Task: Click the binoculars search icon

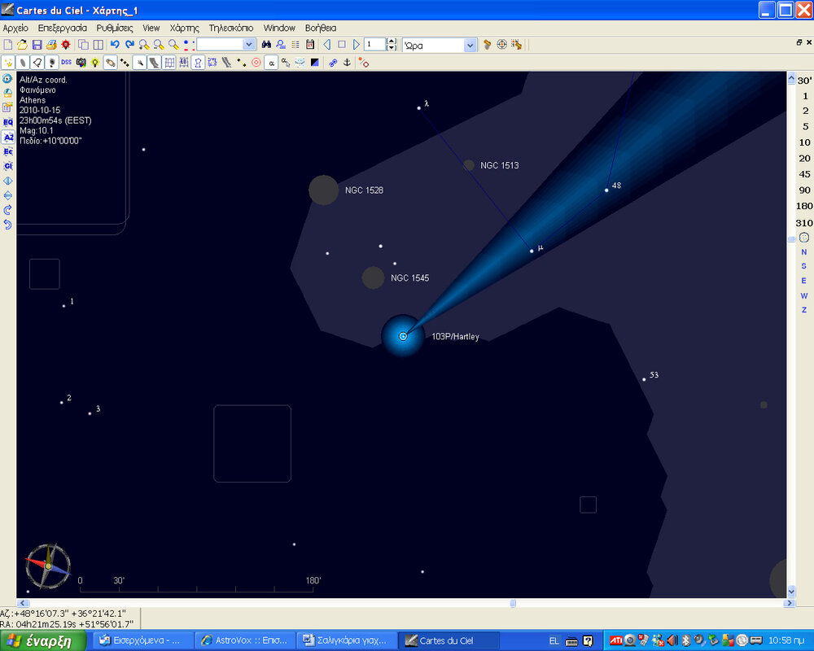Action: tap(266, 45)
